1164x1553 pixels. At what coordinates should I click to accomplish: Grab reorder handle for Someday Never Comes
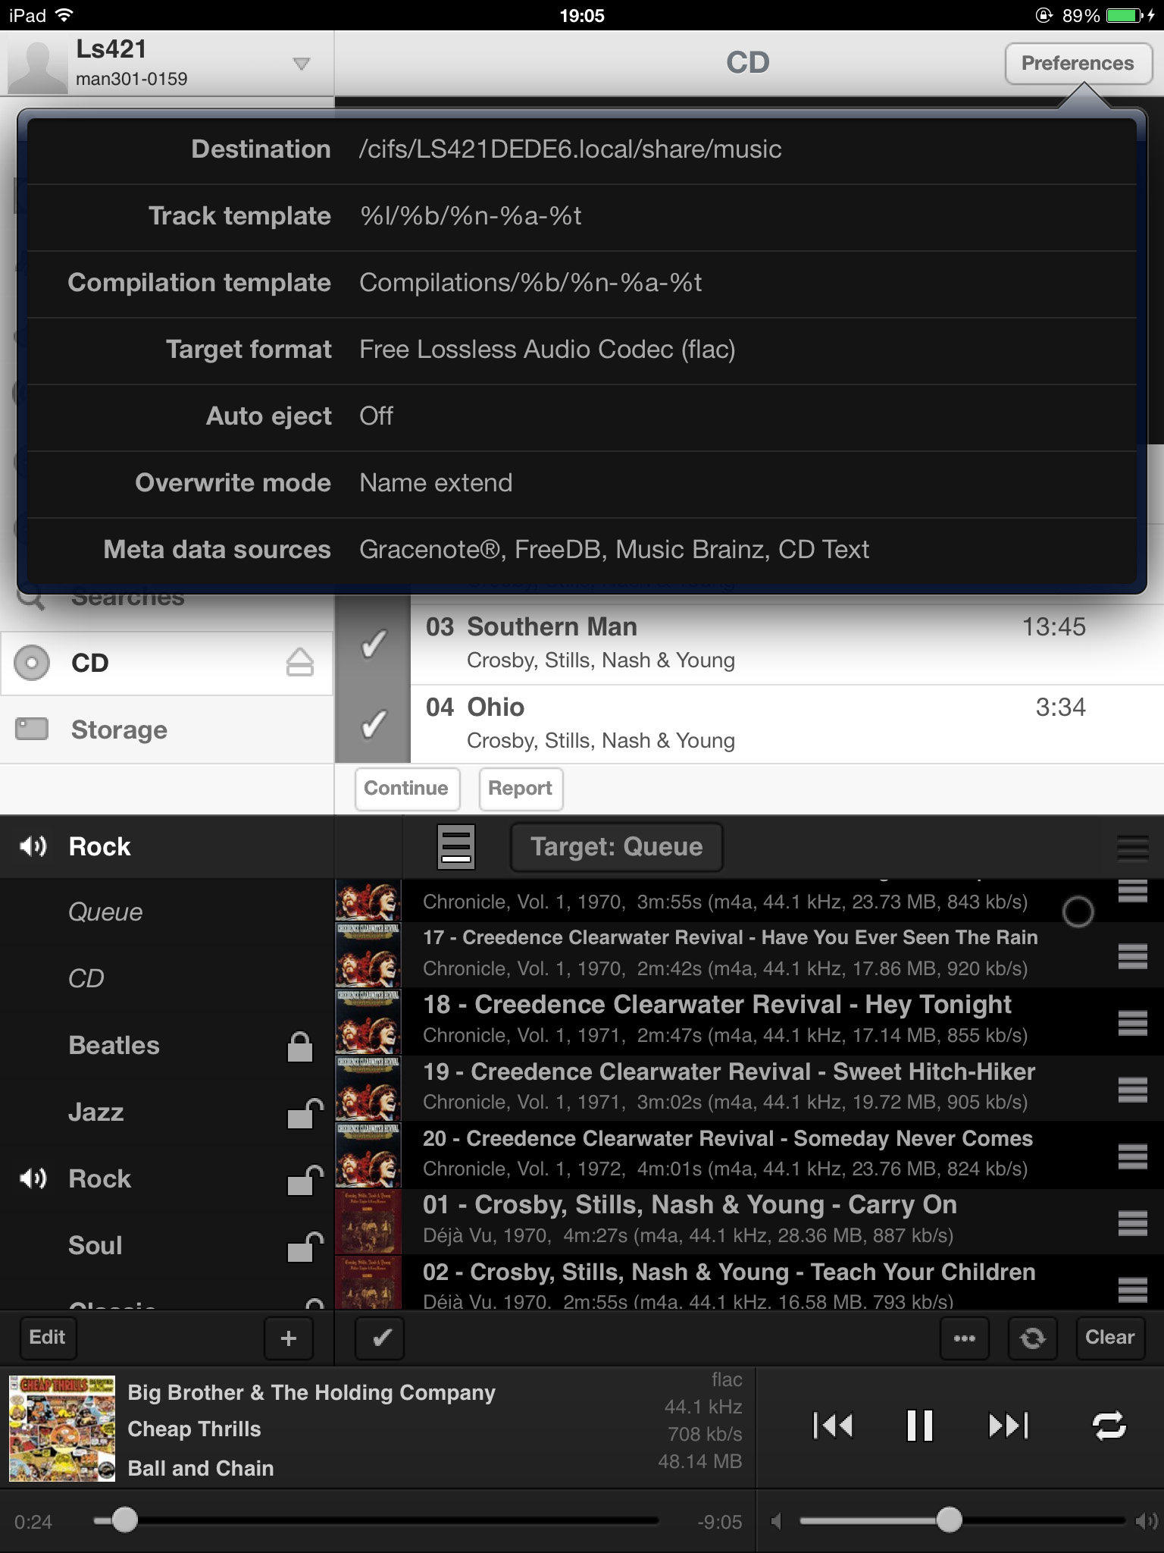point(1132,1156)
